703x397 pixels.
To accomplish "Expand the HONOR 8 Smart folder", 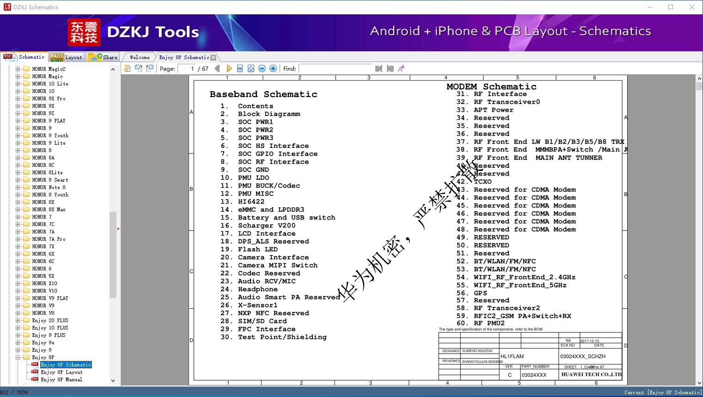I will tap(18, 180).
